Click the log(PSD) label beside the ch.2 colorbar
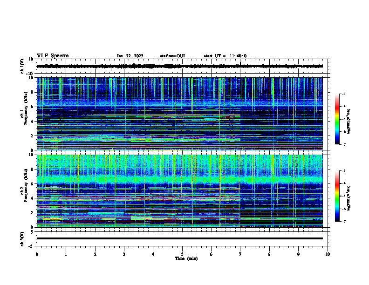 point(348,198)
